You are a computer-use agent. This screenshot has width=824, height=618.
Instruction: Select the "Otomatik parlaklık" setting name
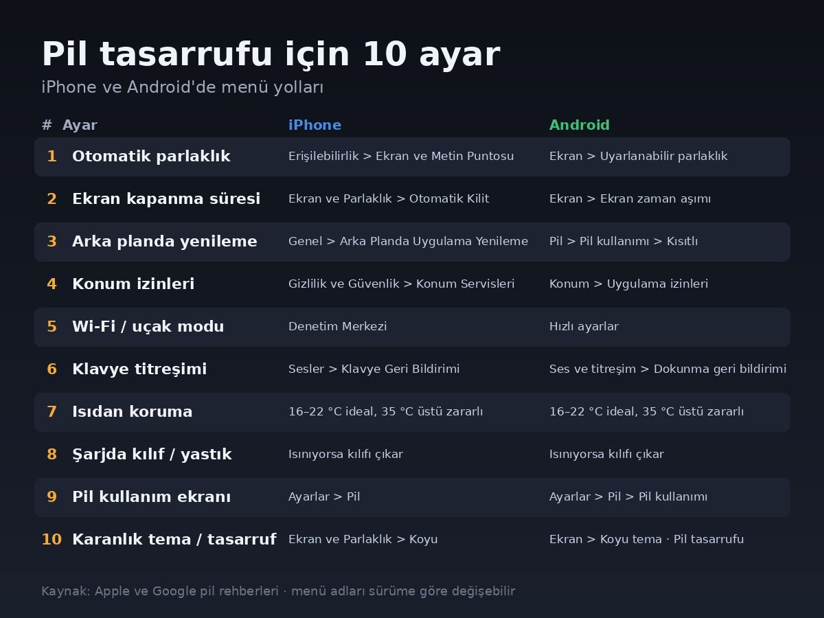pyautogui.click(x=151, y=157)
